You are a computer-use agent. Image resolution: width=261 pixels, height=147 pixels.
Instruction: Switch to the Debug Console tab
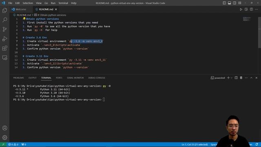pos(97,78)
